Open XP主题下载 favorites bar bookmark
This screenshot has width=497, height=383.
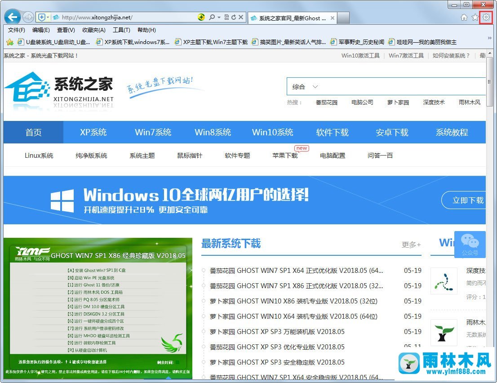click(x=211, y=42)
